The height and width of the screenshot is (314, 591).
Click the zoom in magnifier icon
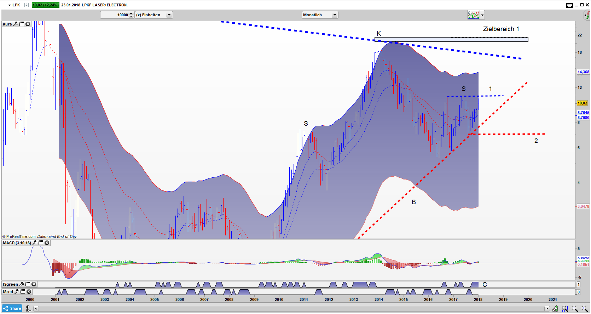coord(585,309)
